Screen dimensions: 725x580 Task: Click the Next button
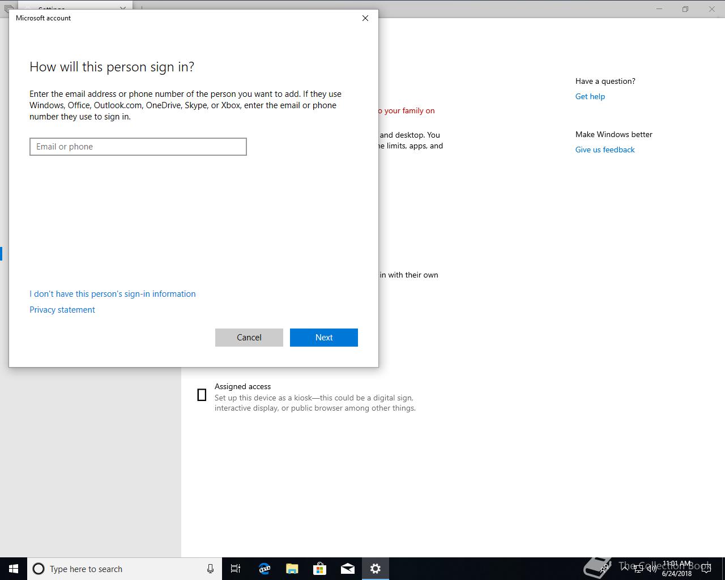(324, 338)
